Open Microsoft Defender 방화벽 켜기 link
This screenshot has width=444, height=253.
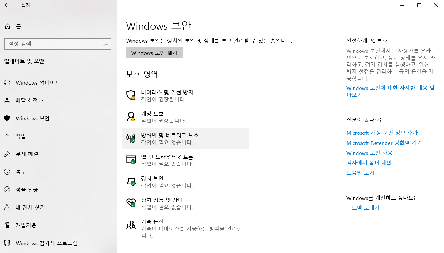pos(384,143)
